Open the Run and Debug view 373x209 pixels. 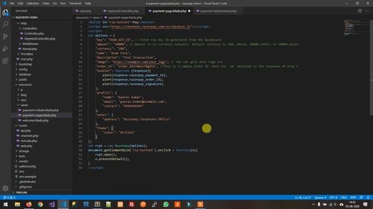click(x=5, y=49)
